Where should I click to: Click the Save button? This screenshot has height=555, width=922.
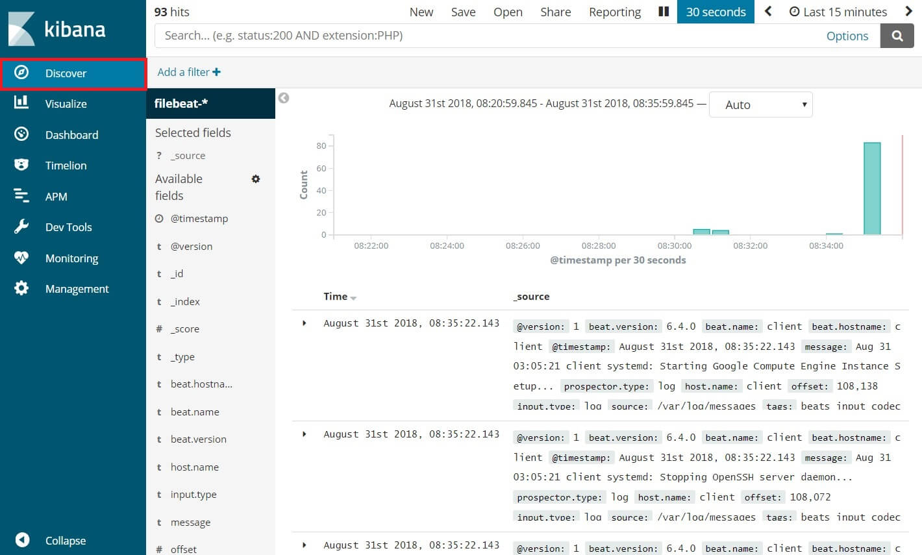click(x=463, y=12)
